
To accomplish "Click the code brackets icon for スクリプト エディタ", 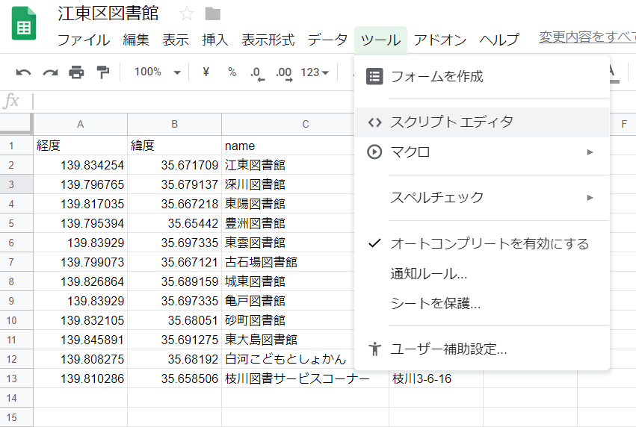I will click(374, 122).
